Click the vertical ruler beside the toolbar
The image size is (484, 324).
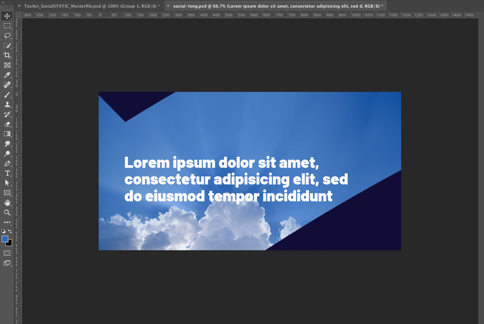pos(18,171)
